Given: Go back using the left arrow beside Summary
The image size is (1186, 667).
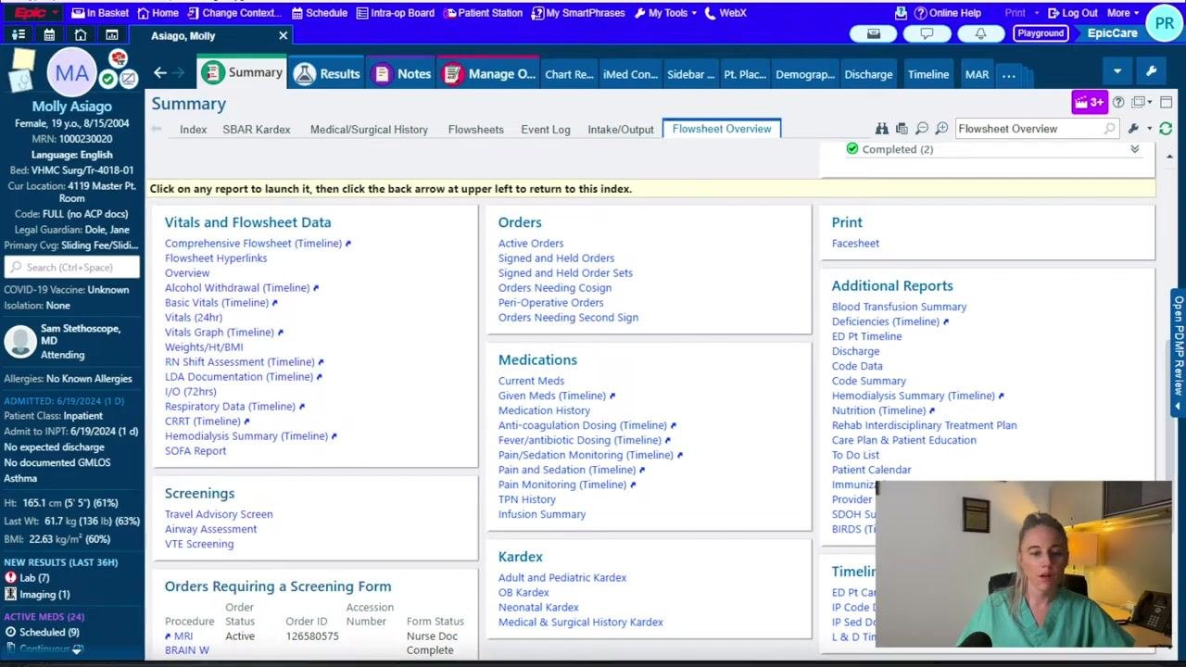Looking at the screenshot, I should pyautogui.click(x=160, y=73).
